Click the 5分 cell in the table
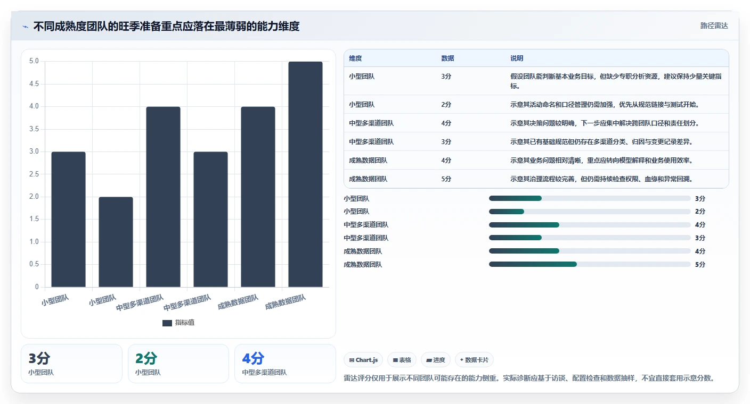The width and height of the screenshot is (750, 404). pyautogui.click(x=446, y=179)
